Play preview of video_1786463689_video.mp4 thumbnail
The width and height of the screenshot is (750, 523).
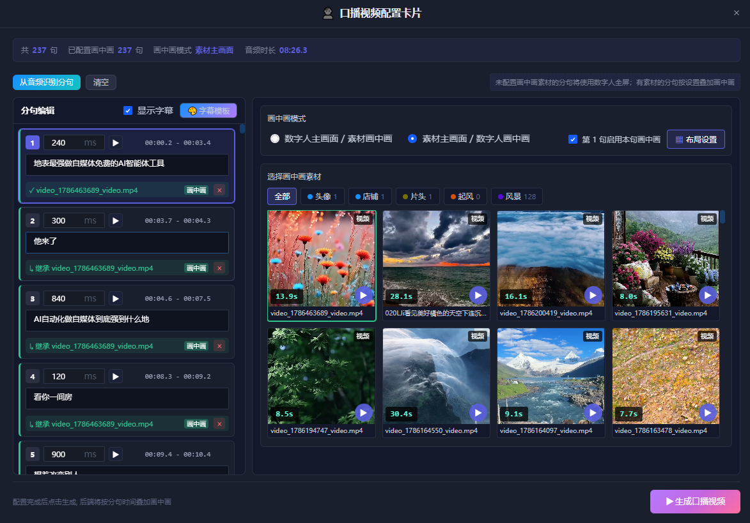click(364, 295)
